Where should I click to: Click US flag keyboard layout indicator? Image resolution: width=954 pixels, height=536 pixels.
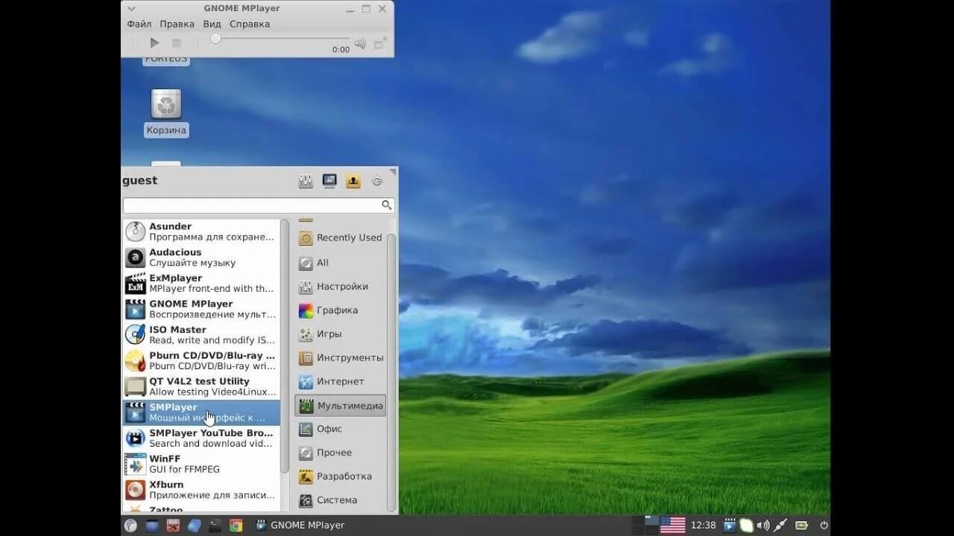coord(672,526)
